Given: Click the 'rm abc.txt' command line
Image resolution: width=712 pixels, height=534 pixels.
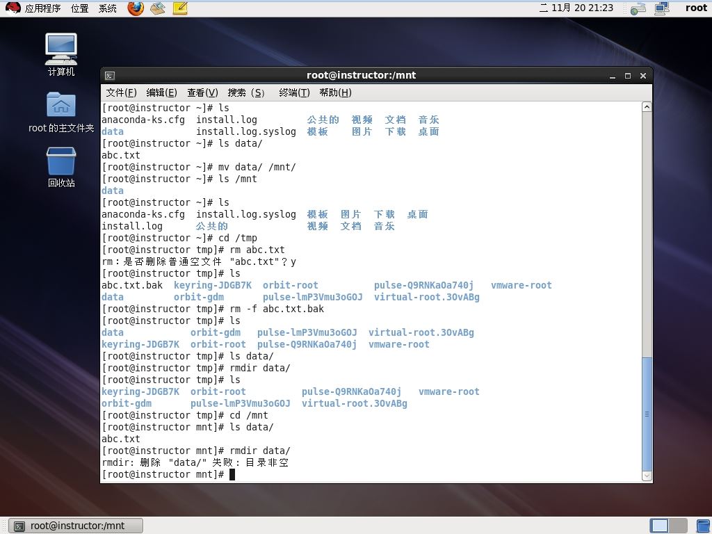Looking at the screenshot, I should [x=193, y=250].
